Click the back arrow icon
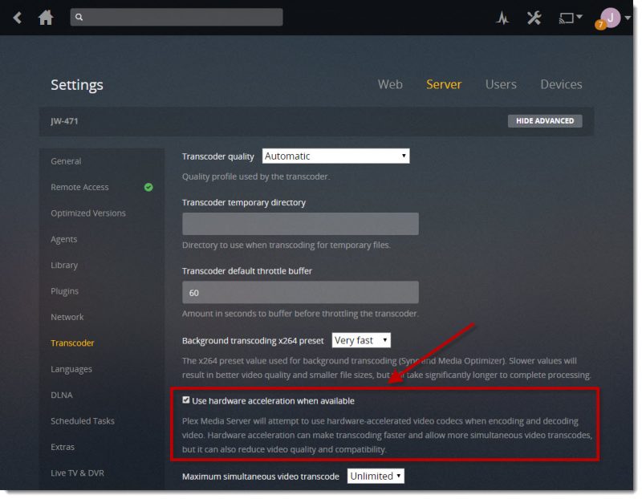 click(x=18, y=16)
